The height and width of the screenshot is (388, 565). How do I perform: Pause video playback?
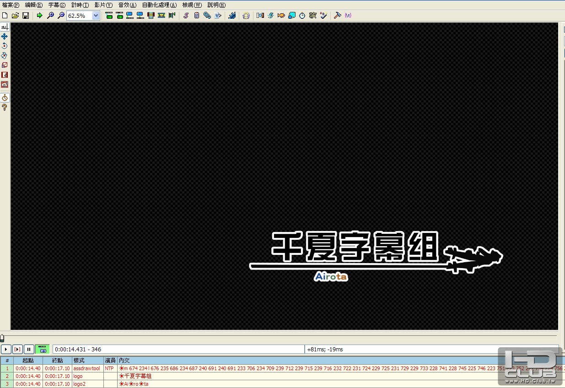click(29, 349)
